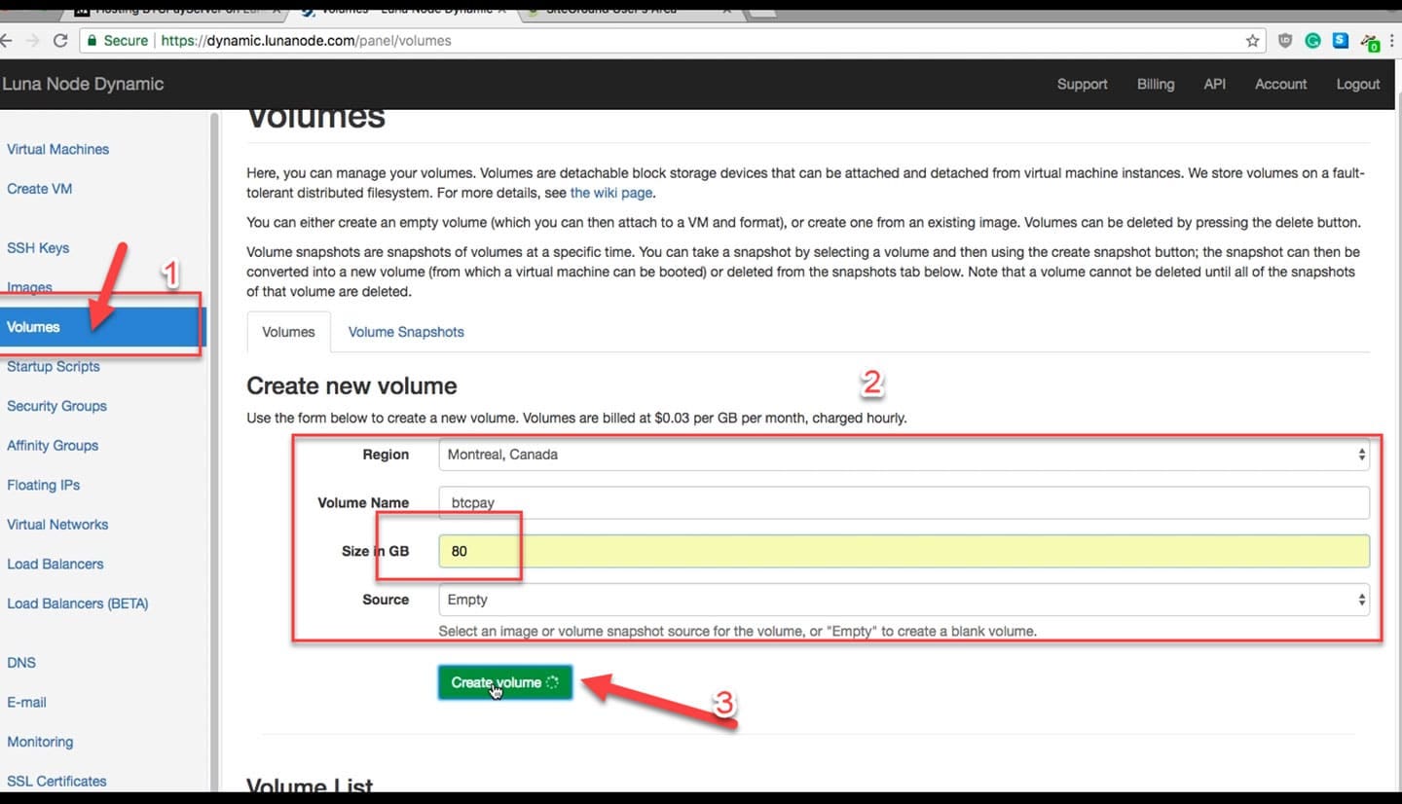The image size is (1402, 804).
Task: Log out via the Logout link
Action: (1358, 84)
